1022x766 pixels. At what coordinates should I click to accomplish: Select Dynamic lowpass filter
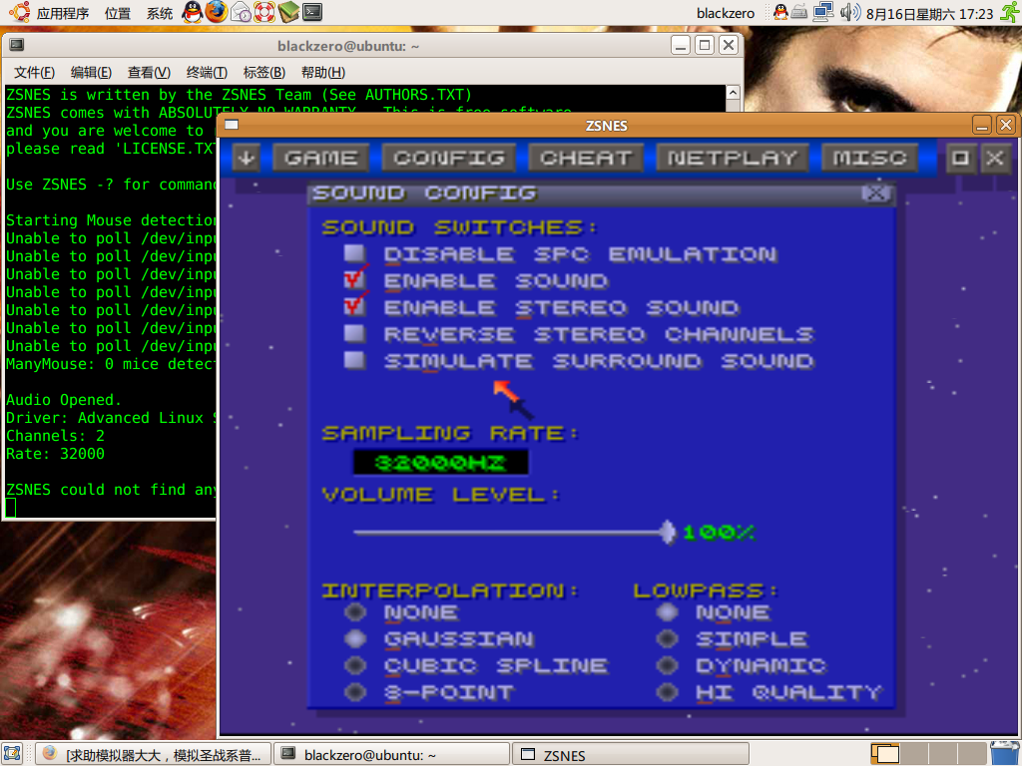667,665
